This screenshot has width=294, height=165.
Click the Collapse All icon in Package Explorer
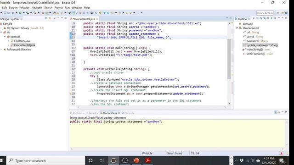[x=46, y=18]
